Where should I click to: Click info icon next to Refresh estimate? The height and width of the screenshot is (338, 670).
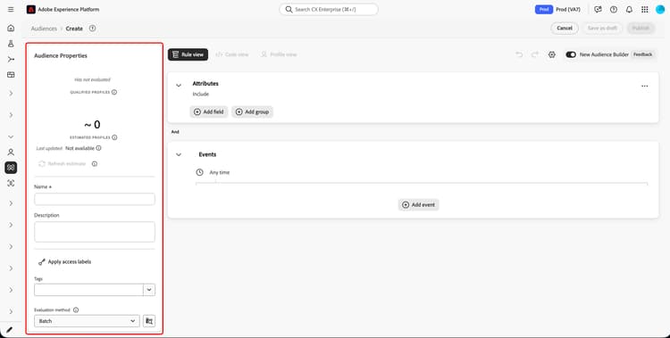95,164
